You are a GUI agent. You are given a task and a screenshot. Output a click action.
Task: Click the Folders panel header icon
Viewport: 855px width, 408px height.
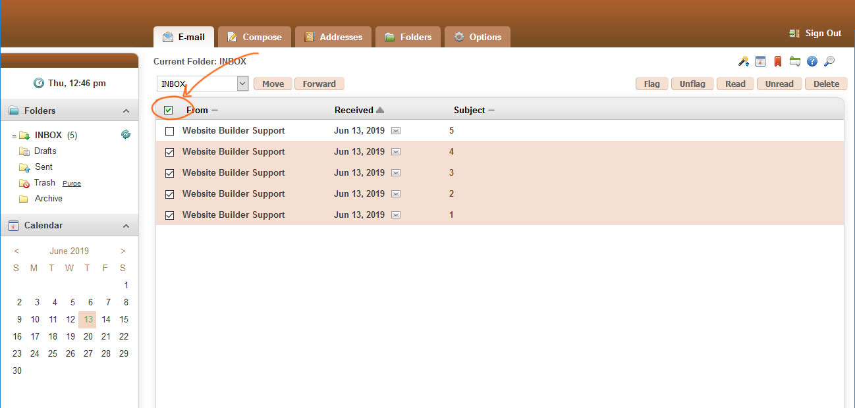[x=14, y=111]
